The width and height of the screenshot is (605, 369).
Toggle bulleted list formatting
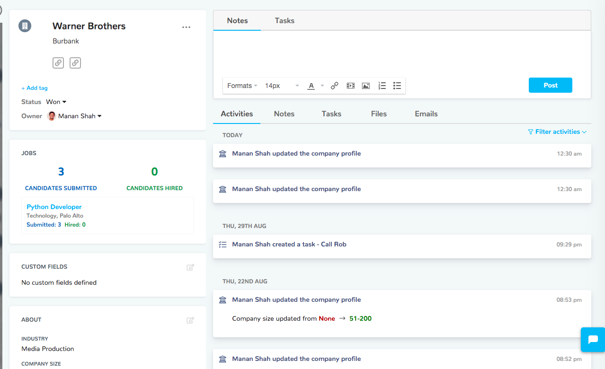tap(397, 86)
